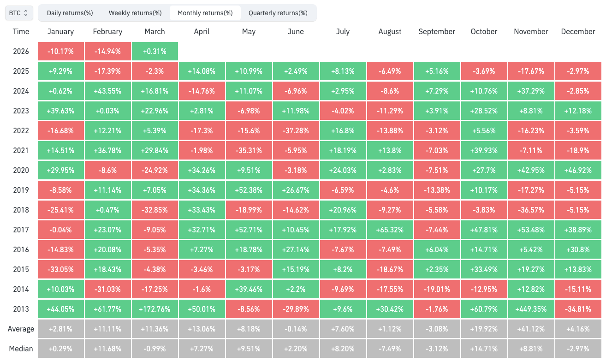Select the Monthly returns(%) tab
This screenshot has width=606, height=361.
tap(205, 13)
